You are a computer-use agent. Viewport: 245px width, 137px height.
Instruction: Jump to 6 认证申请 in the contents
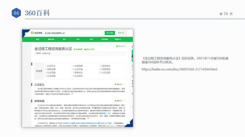coord(78,69)
